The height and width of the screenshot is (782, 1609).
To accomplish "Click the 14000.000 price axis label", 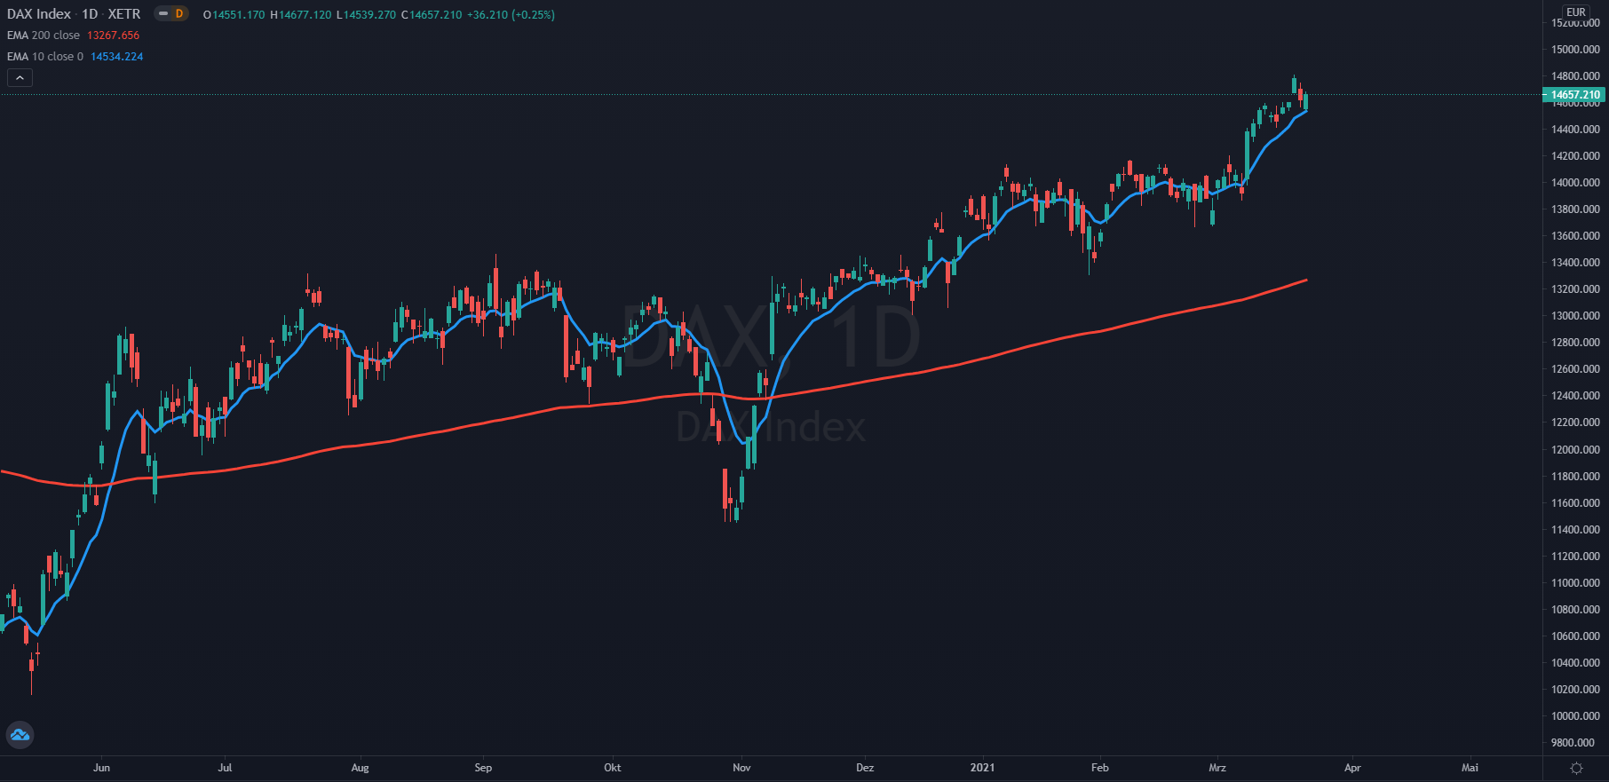I will pos(1575,183).
